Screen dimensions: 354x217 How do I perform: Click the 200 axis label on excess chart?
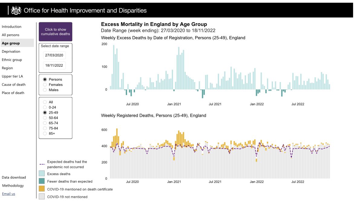(x=104, y=44)
